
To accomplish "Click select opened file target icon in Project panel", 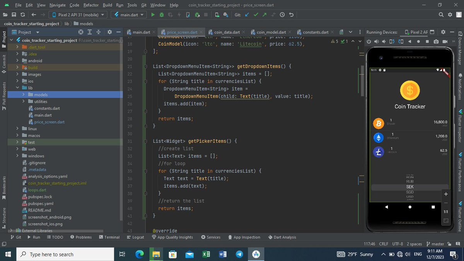I will click(81, 32).
